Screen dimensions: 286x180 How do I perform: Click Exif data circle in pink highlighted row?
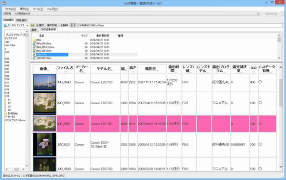click(260, 124)
